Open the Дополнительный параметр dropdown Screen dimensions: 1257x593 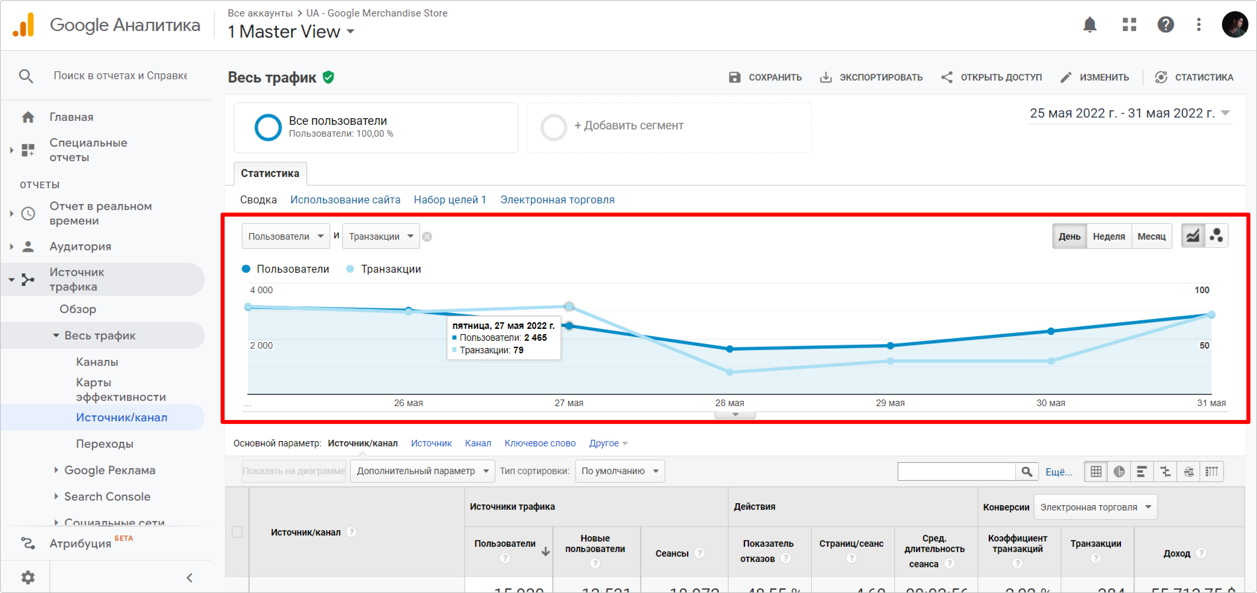click(x=422, y=471)
